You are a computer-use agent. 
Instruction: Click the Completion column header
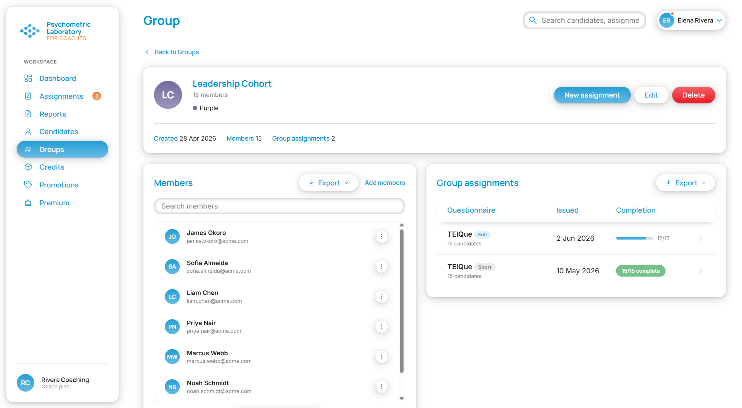pos(636,210)
